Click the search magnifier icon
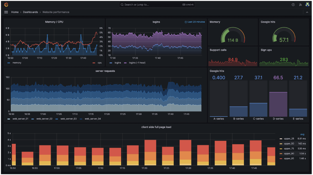 click(x=122, y=5)
